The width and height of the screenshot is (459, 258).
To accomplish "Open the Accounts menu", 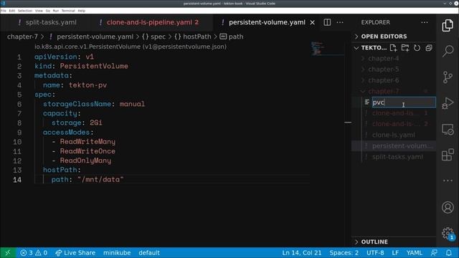I will 448,207.
